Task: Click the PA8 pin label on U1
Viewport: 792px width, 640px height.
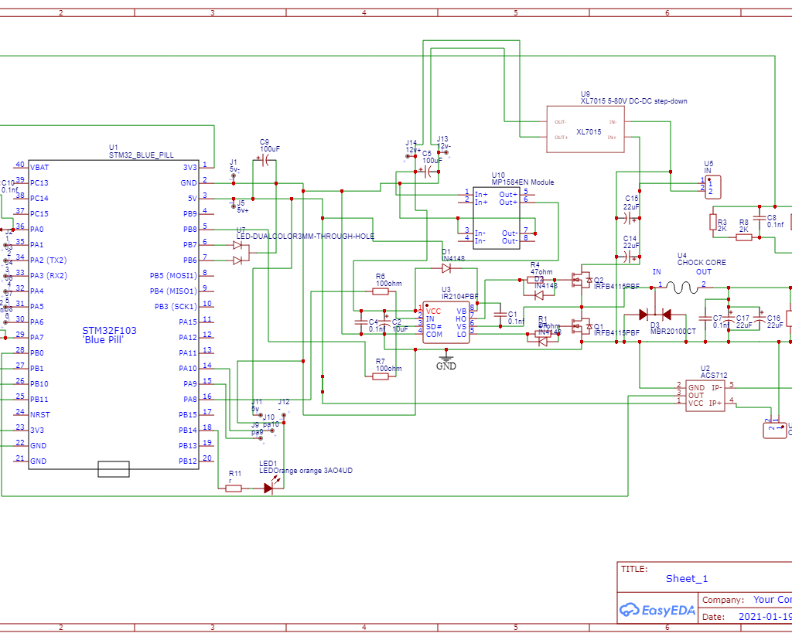Action: point(190,400)
